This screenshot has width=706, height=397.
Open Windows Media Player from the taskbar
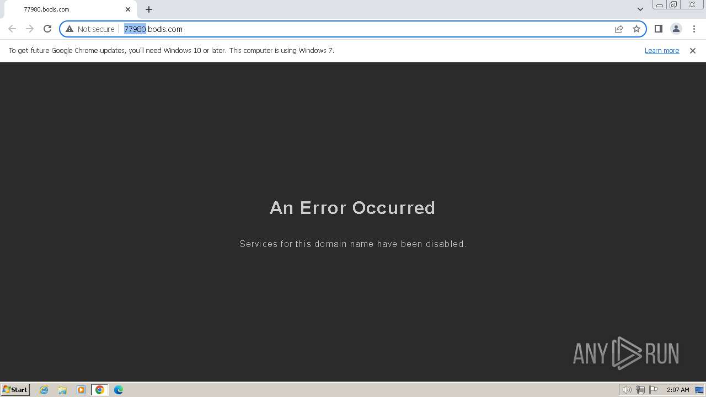81,390
